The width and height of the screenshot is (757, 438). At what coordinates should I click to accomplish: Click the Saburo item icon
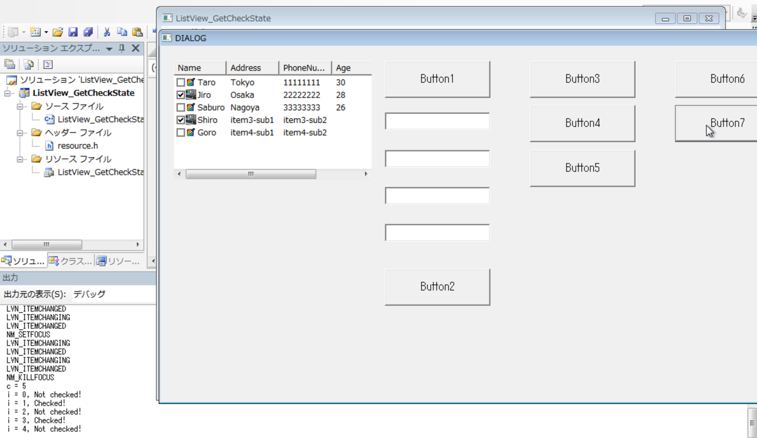coord(191,107)
